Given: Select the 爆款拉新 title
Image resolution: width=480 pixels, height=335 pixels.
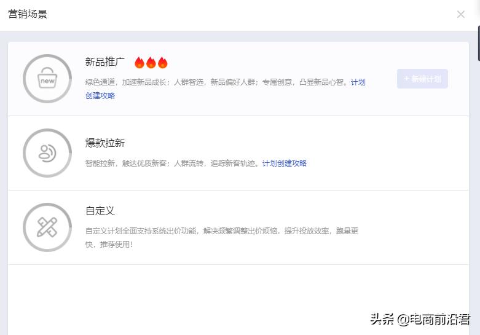Looking at the screenshot, I should 104,143.
